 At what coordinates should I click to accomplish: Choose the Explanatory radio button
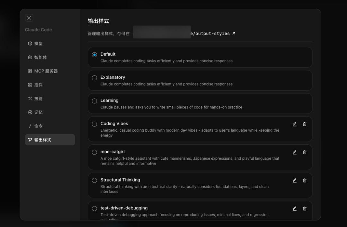tap(94, 78)
